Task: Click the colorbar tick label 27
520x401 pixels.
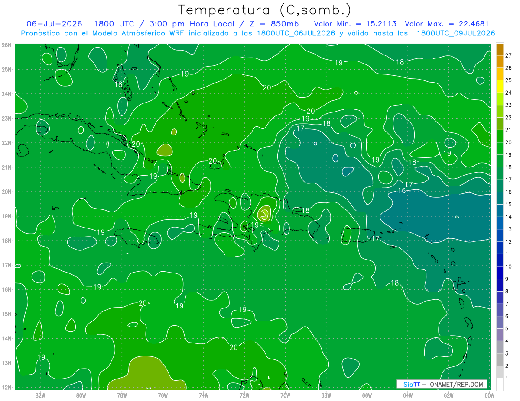Action: 509,55
